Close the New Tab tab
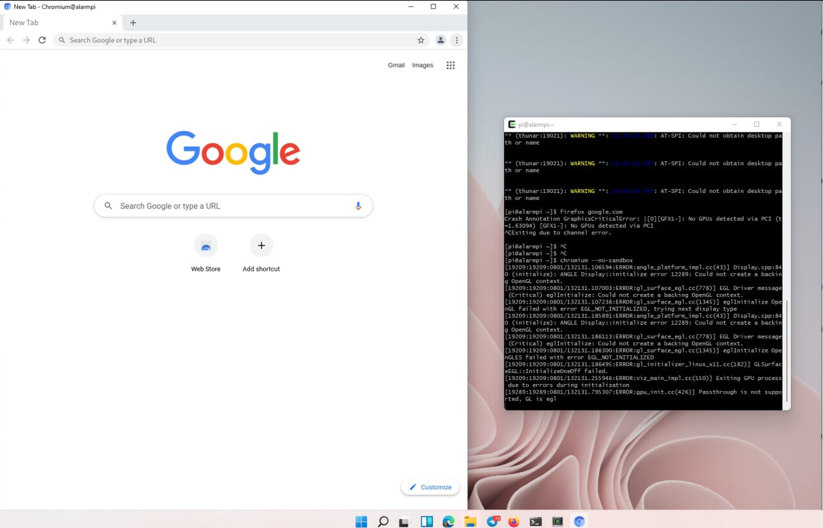 [x=114, y=23]
